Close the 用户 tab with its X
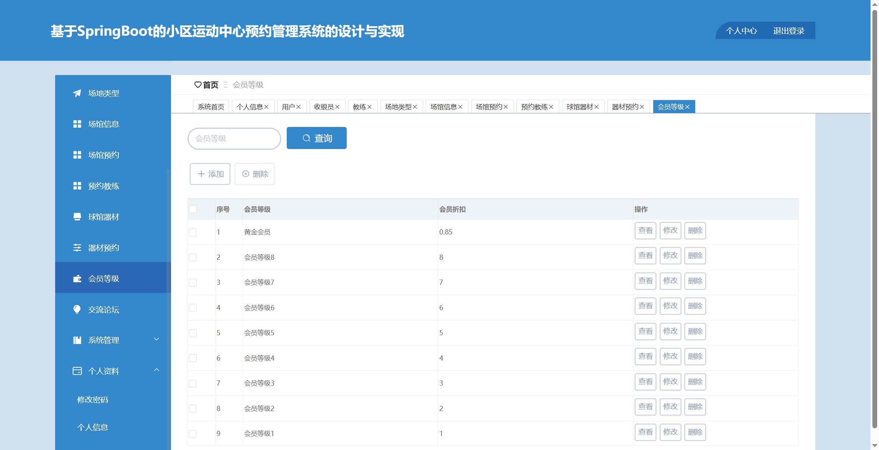 (x=299, y=107)
